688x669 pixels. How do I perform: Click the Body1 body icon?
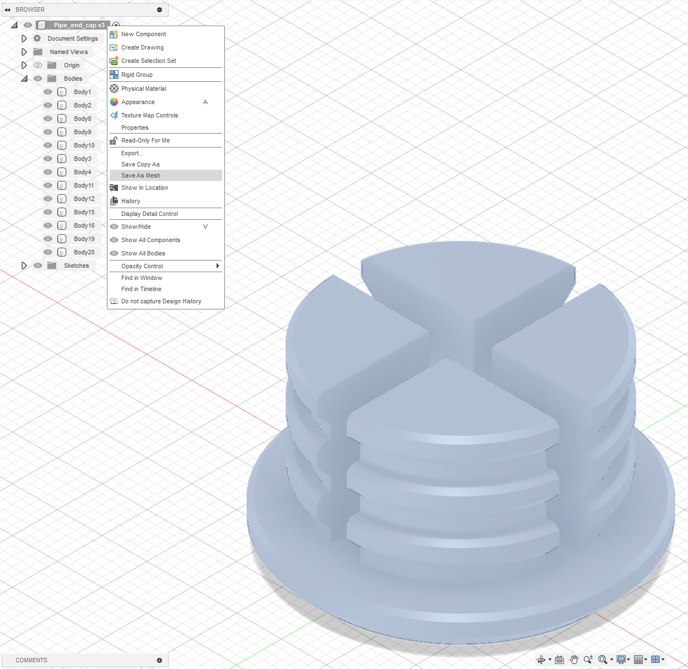[x=62, y=92]
